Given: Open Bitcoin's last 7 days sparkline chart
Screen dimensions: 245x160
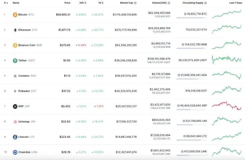Looking at the screenshot, I should [226, 14].
